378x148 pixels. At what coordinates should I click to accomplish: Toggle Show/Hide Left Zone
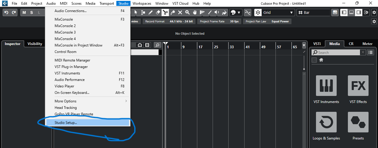344,12
